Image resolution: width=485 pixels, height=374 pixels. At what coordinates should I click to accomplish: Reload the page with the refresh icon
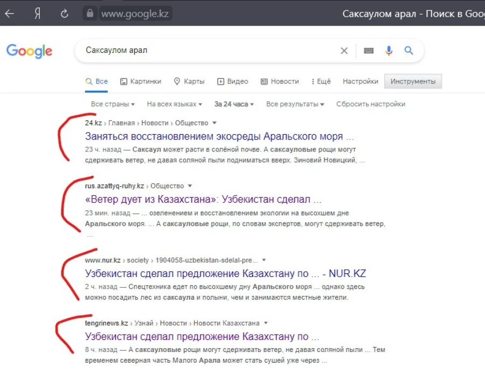[64, 13]
